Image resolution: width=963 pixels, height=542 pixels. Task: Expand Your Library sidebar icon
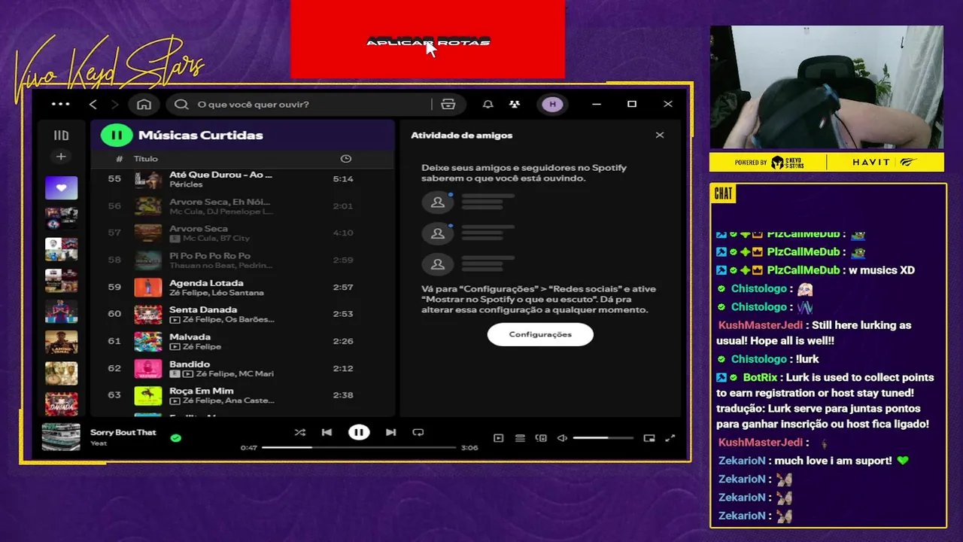[x=61, y=135]
